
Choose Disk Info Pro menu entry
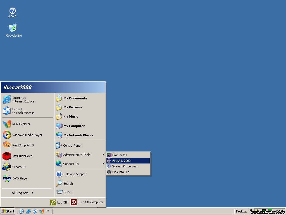coord(120,172)
